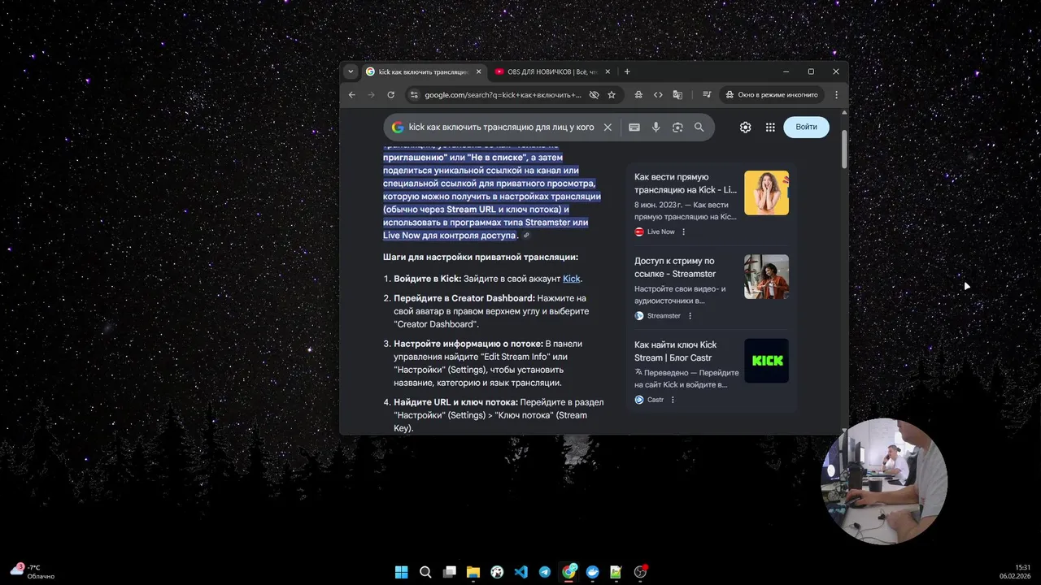
Task: Open the Google apps grid
Action: tap(770, 128)
